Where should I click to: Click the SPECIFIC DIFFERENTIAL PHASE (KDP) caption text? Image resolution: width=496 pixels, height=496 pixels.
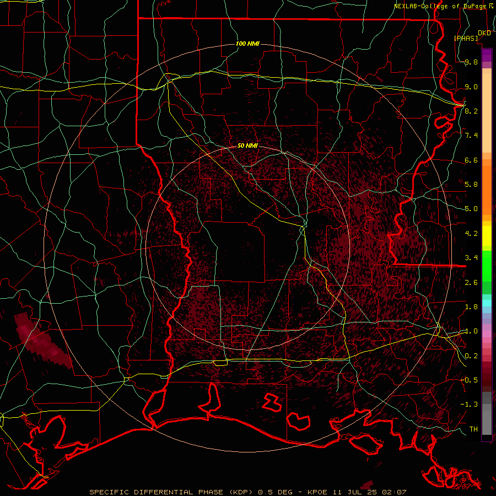171,492
